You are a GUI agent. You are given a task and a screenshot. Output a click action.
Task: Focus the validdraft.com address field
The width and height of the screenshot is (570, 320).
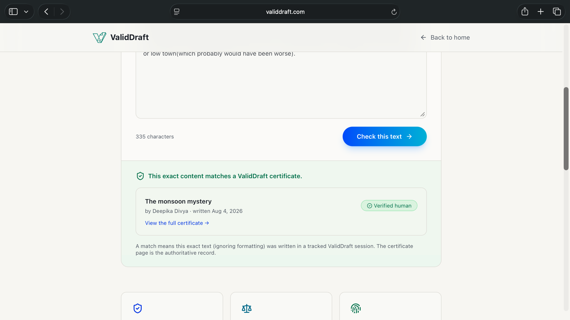point(285,12)
